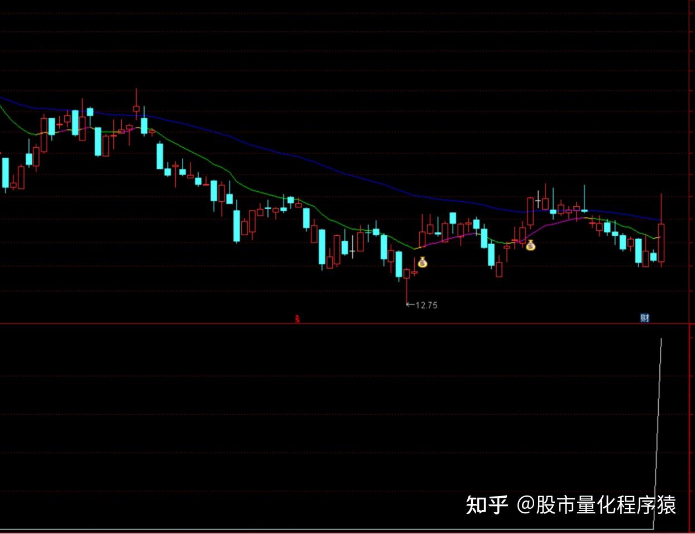Click the money bag signal before the rebound
The height and width of the screenshot is (534, 695).
(x=530, y=245)
